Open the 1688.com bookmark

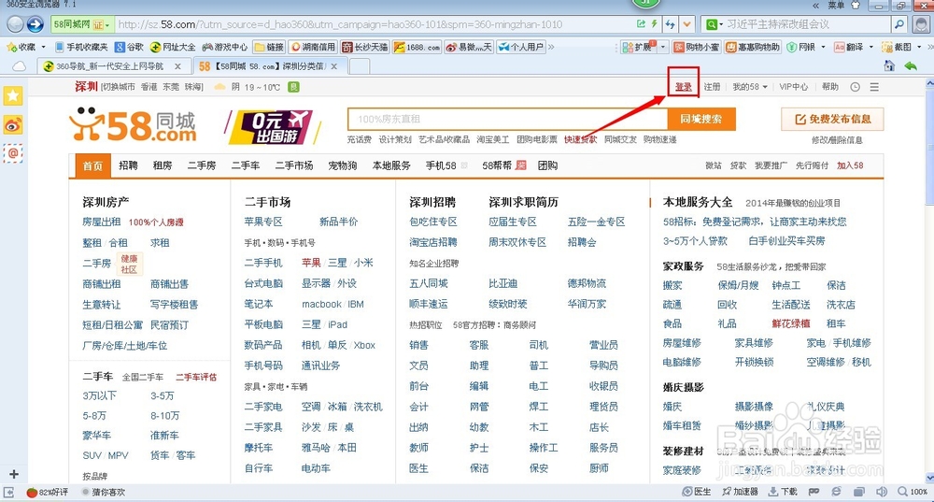(x=417, y=47)
